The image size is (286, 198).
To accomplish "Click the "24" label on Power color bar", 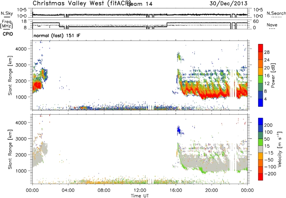I will click(267, 60).
